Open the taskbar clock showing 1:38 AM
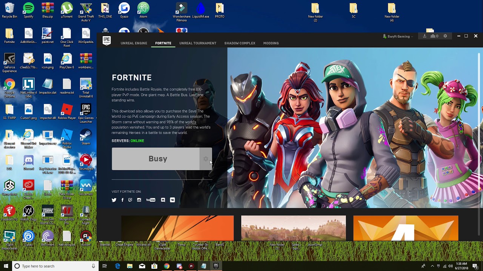 (461, 266)
